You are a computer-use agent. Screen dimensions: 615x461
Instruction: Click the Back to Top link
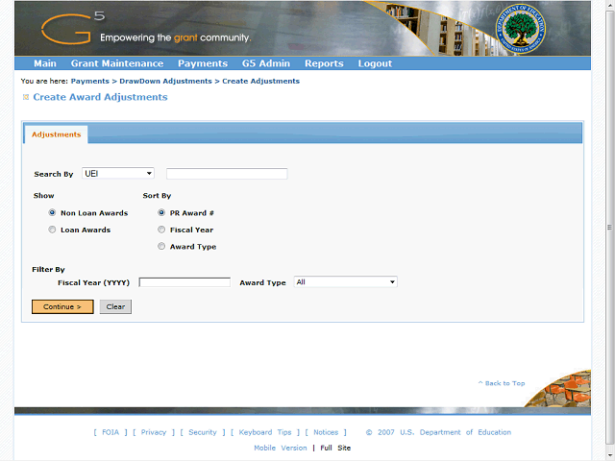click(x=502, y=383)
